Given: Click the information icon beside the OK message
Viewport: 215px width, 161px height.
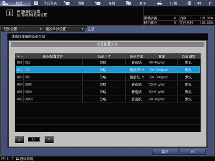Looking at the screenshot, I should point(10,13).
